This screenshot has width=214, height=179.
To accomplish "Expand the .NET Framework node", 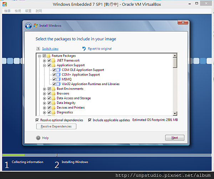I will [44, 61].
